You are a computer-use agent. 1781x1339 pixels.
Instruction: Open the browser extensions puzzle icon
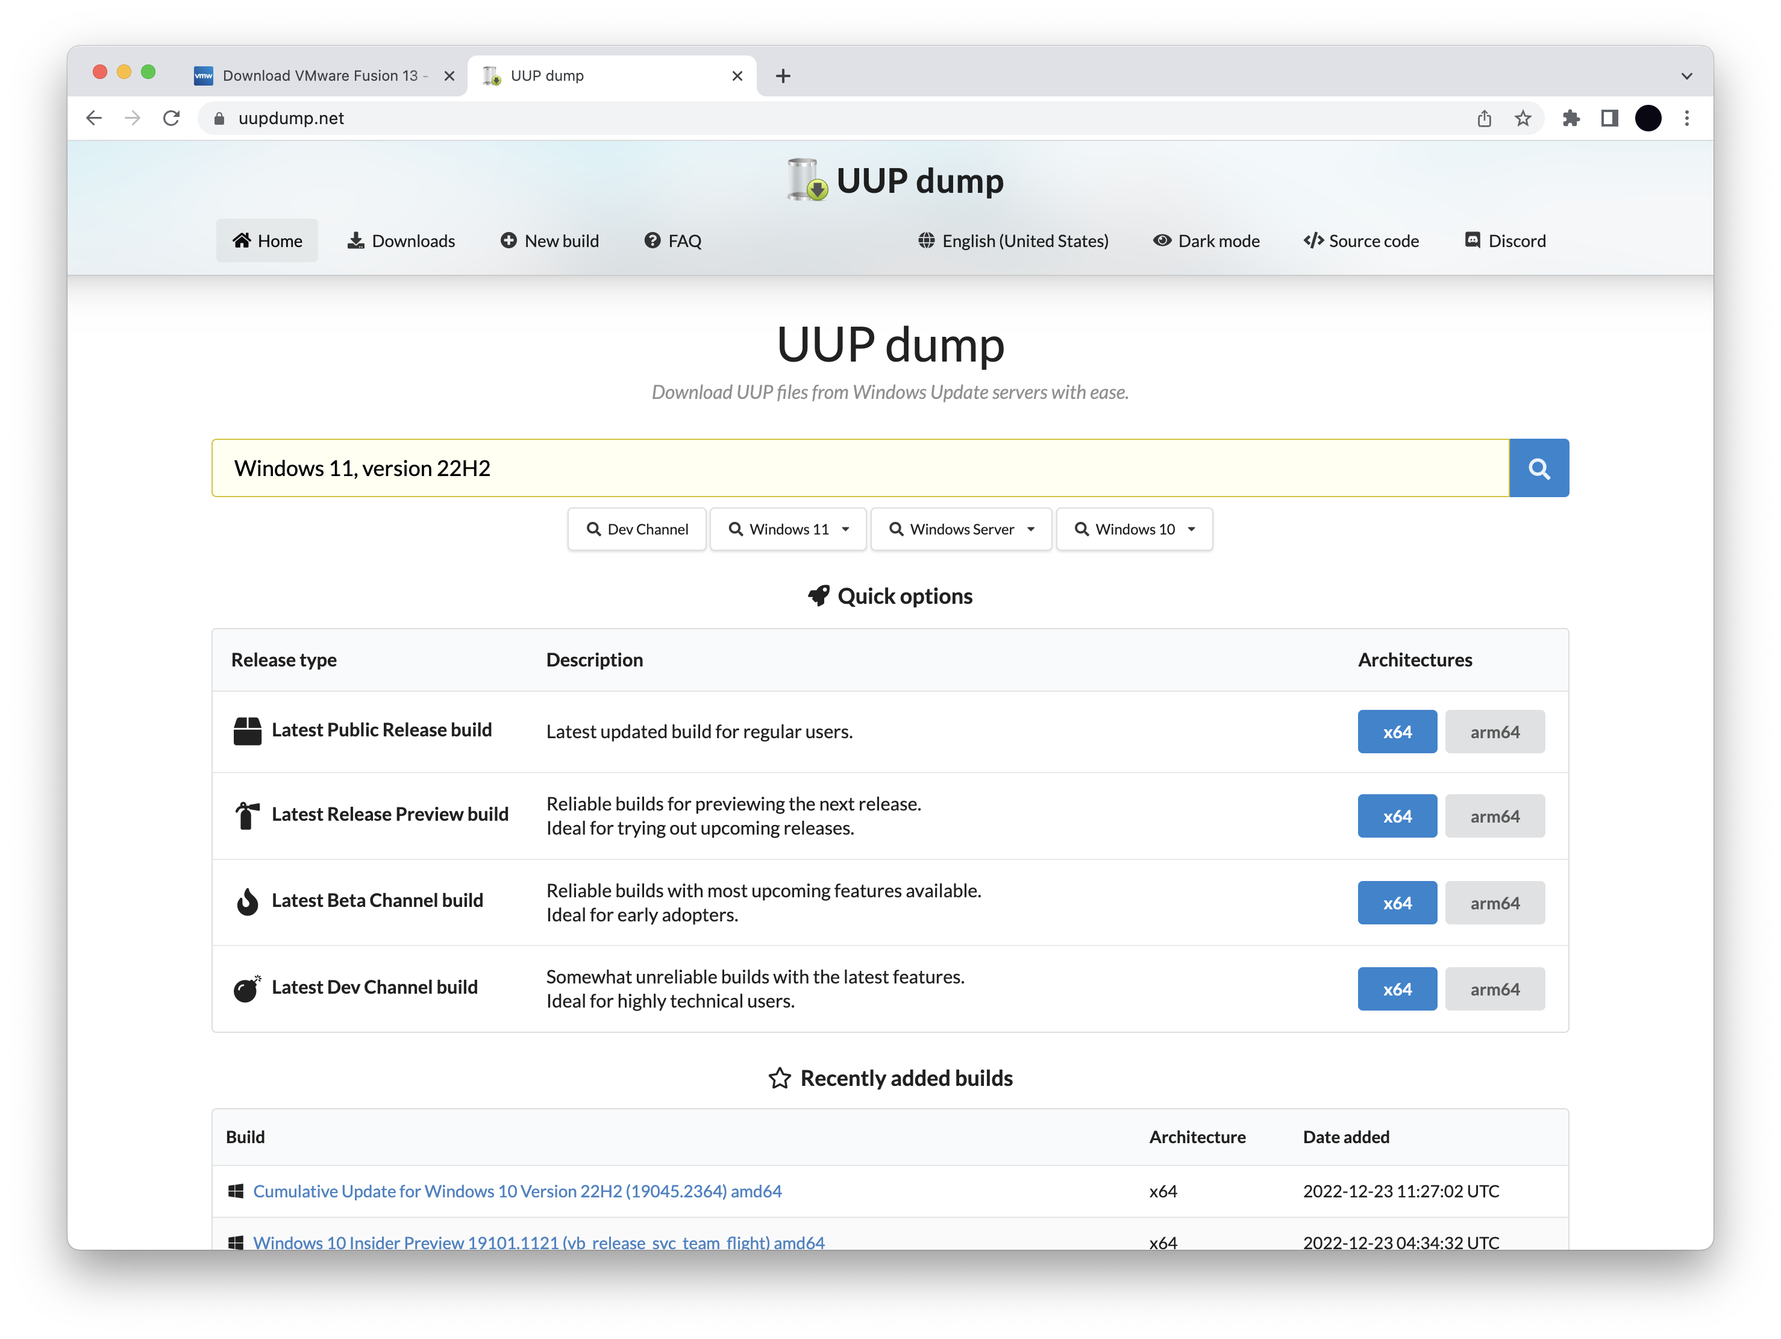point(1570,118)
